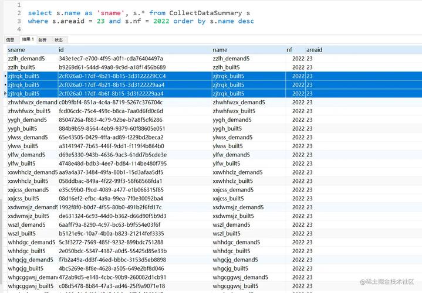Open the 状态 tab

point(59,40)
